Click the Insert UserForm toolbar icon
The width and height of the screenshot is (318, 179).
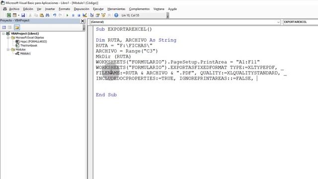(x=14, y=15)
